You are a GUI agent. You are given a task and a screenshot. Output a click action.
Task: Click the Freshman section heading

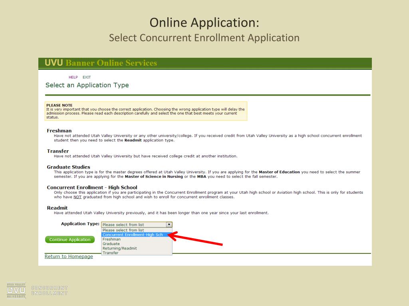click(x=59, y=131)
